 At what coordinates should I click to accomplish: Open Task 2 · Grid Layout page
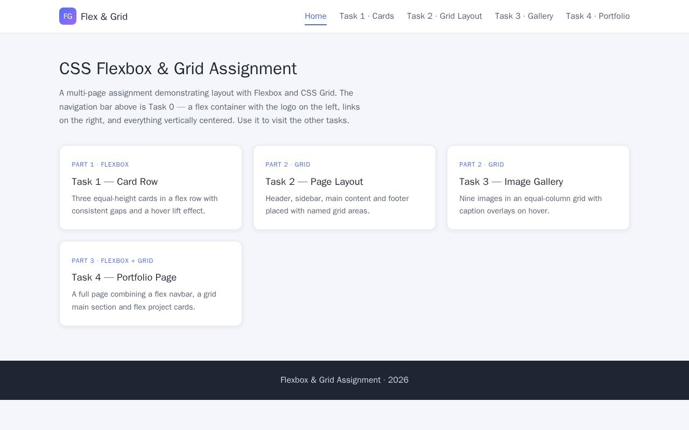(x=444, y=16)
